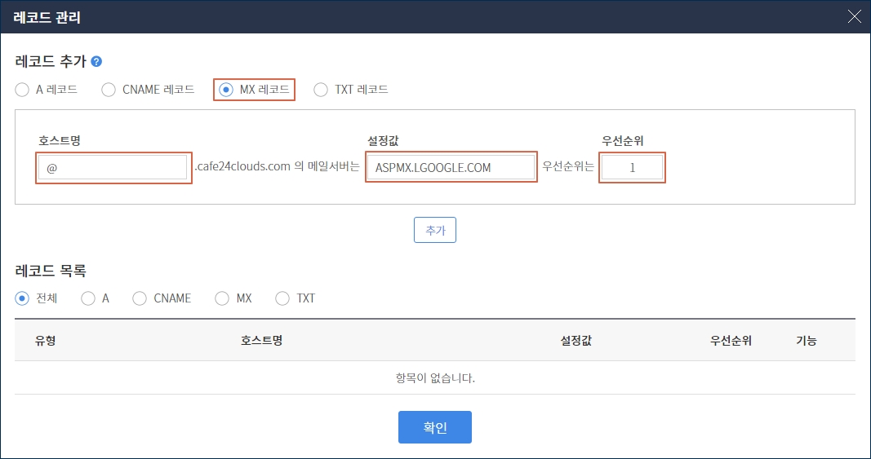Pick the TXT 레코드 record type
The height and width of the screenshot is (459, 871).
[x=321, y=90]
